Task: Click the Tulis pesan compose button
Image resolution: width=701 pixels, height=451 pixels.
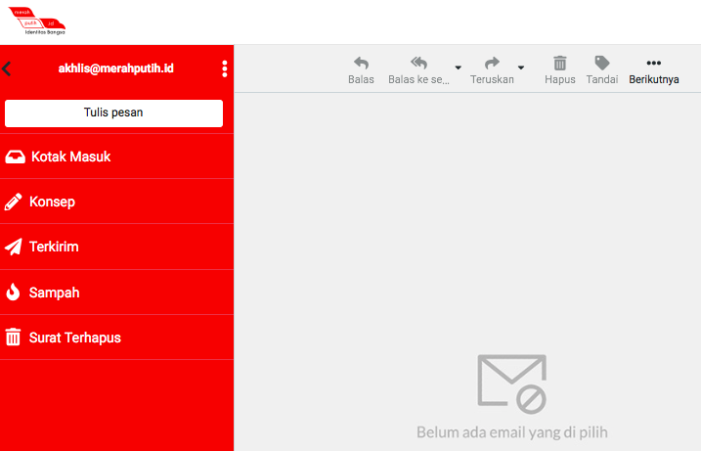Action: click(x=113, y=113)
